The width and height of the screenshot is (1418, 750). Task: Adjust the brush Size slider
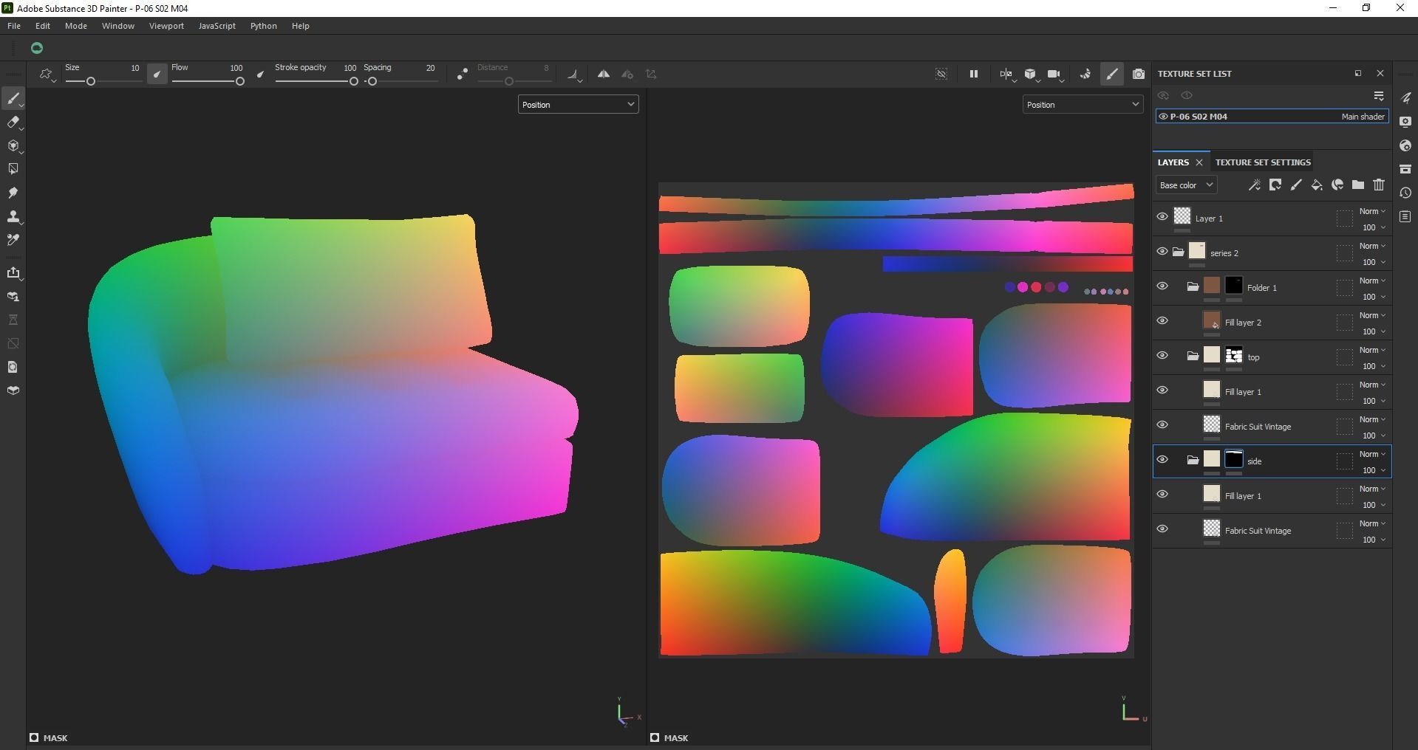coord(103,81)
